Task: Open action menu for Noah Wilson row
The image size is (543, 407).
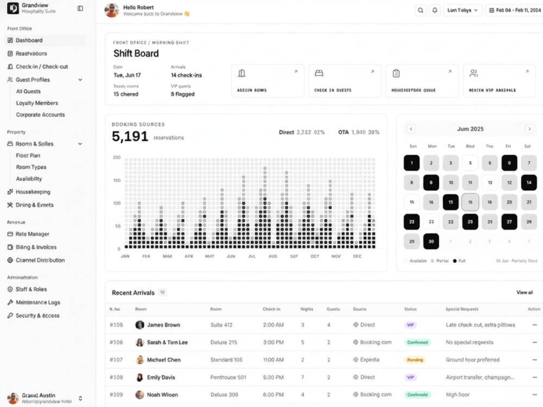Action: pyautogui.click(x=535, y=395)
